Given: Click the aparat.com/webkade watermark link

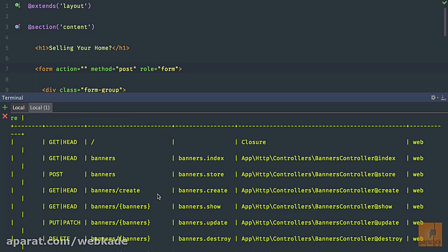Looking at the screenshot, I should (x=66, y=241).
